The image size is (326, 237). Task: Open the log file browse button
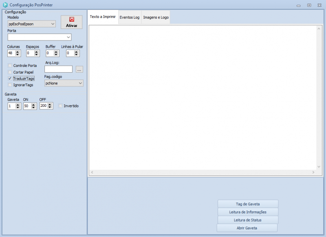click(x=79, y=69)
